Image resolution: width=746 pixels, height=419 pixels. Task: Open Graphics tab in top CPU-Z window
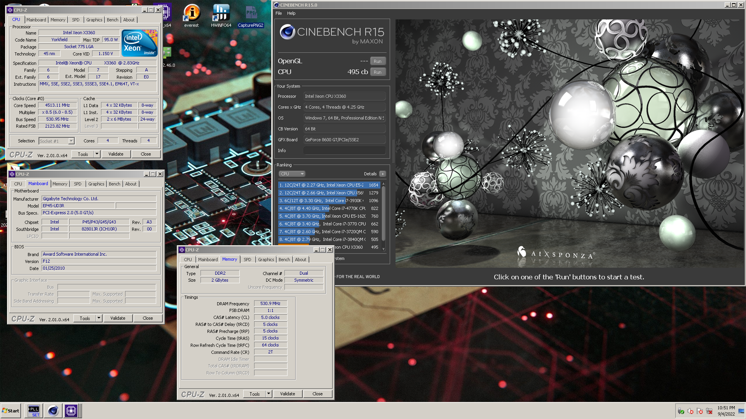(94, 20)
